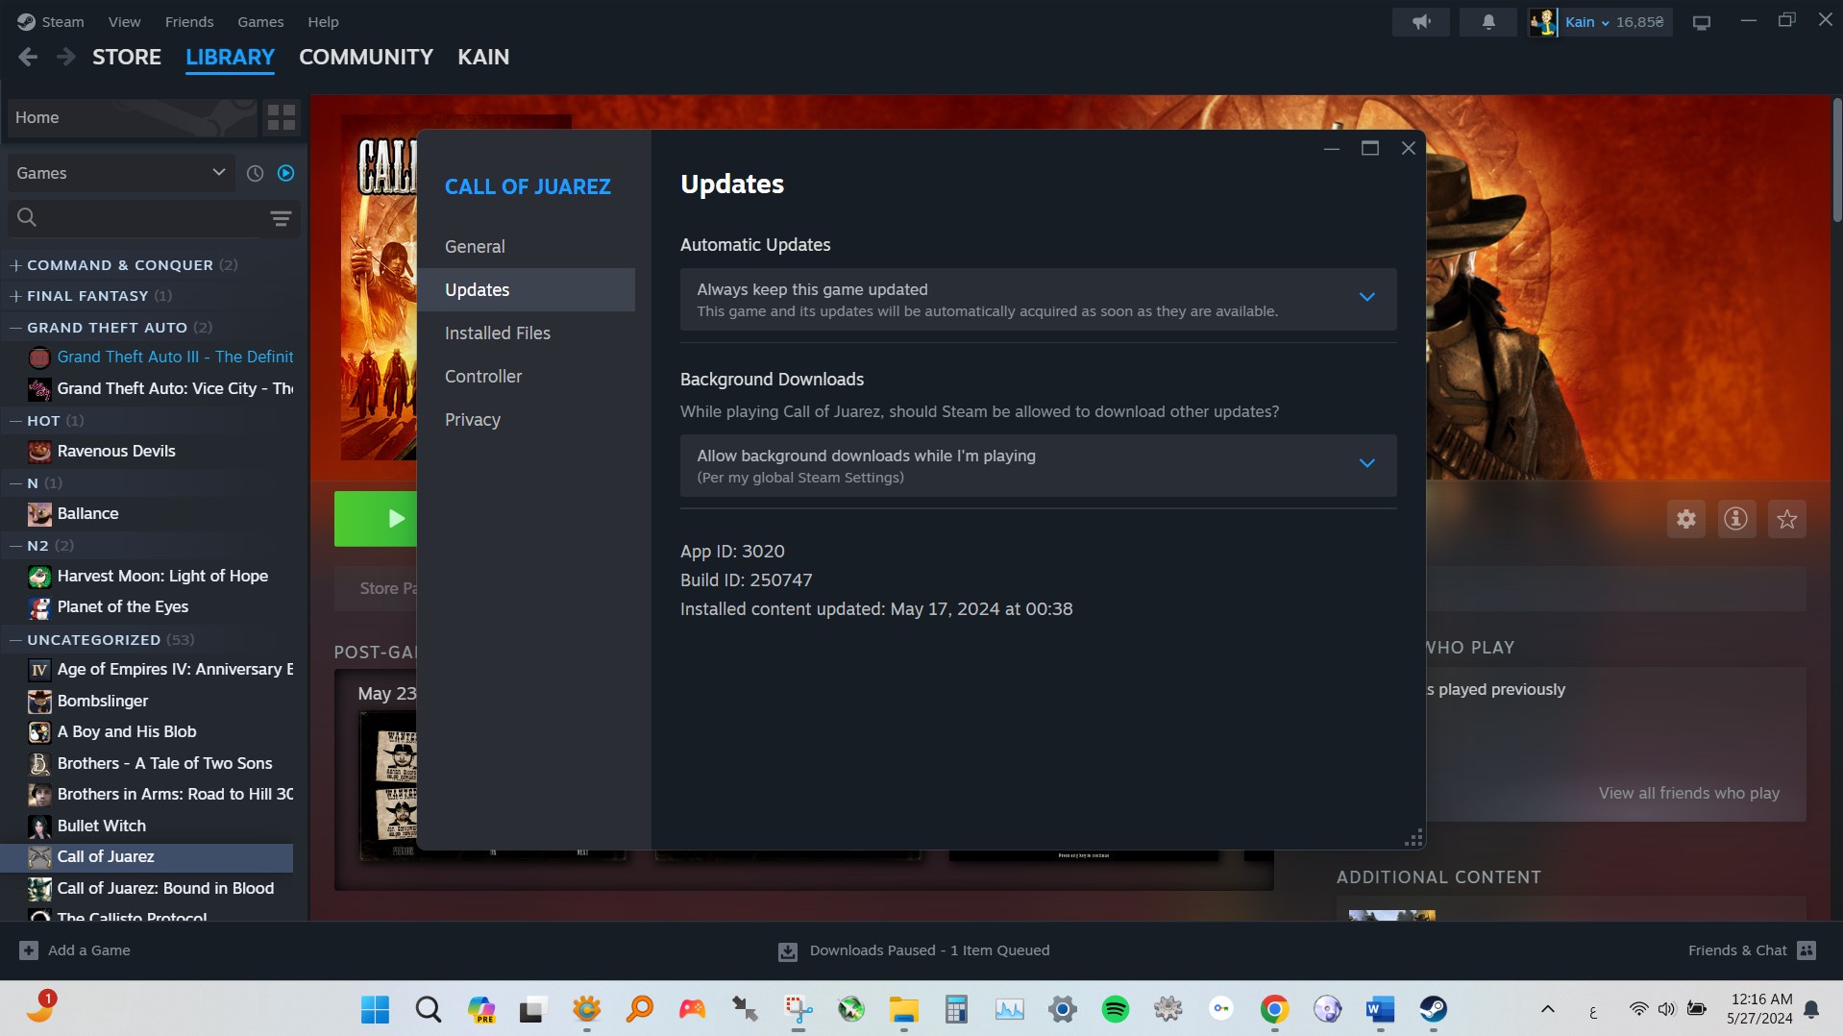The width and height of the screenshot is (1843, 1036).
Task: Open the View menu
Action: (x=124, y=21)
